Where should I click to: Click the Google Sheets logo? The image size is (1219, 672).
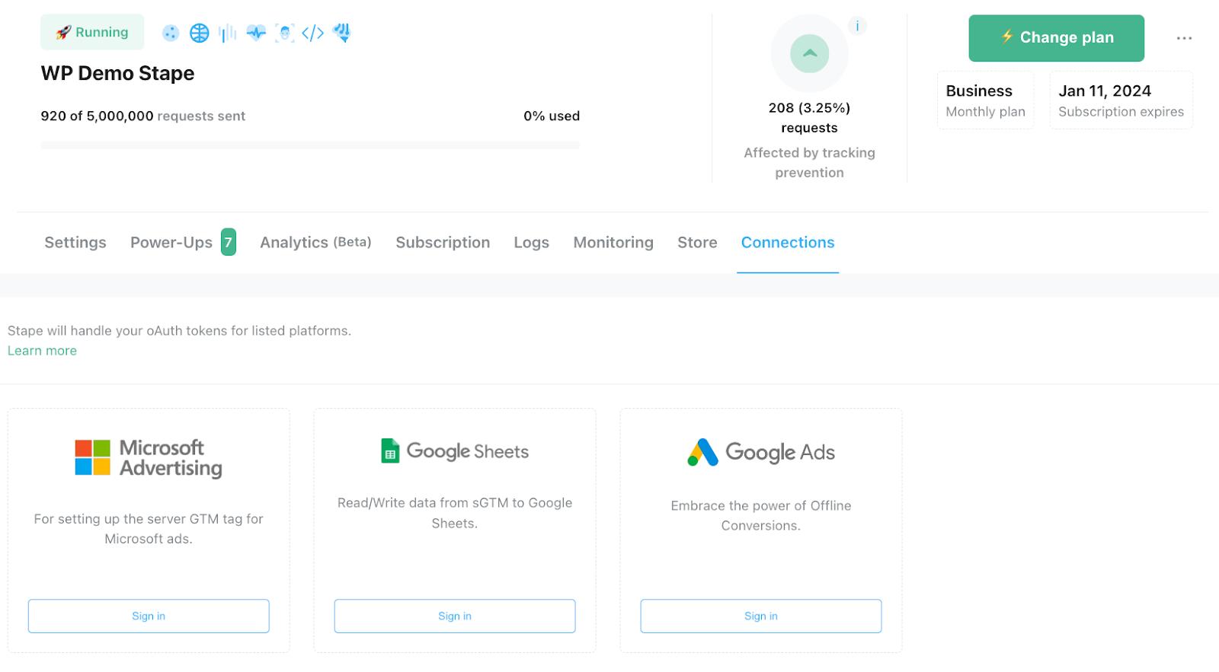coord(455,451)
